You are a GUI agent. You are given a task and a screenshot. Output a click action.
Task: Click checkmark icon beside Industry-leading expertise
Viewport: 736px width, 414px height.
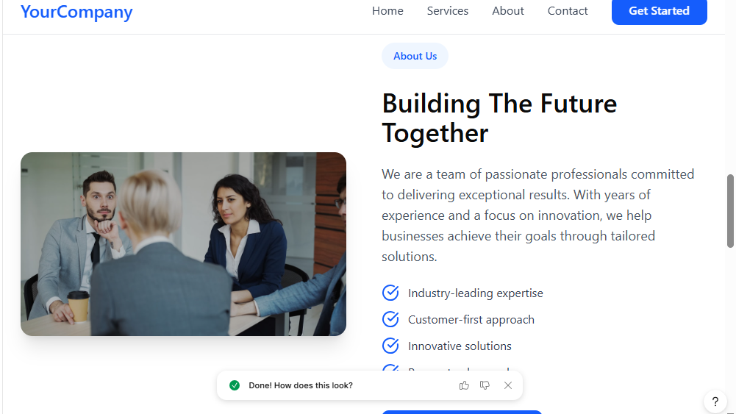coord(390,293)
